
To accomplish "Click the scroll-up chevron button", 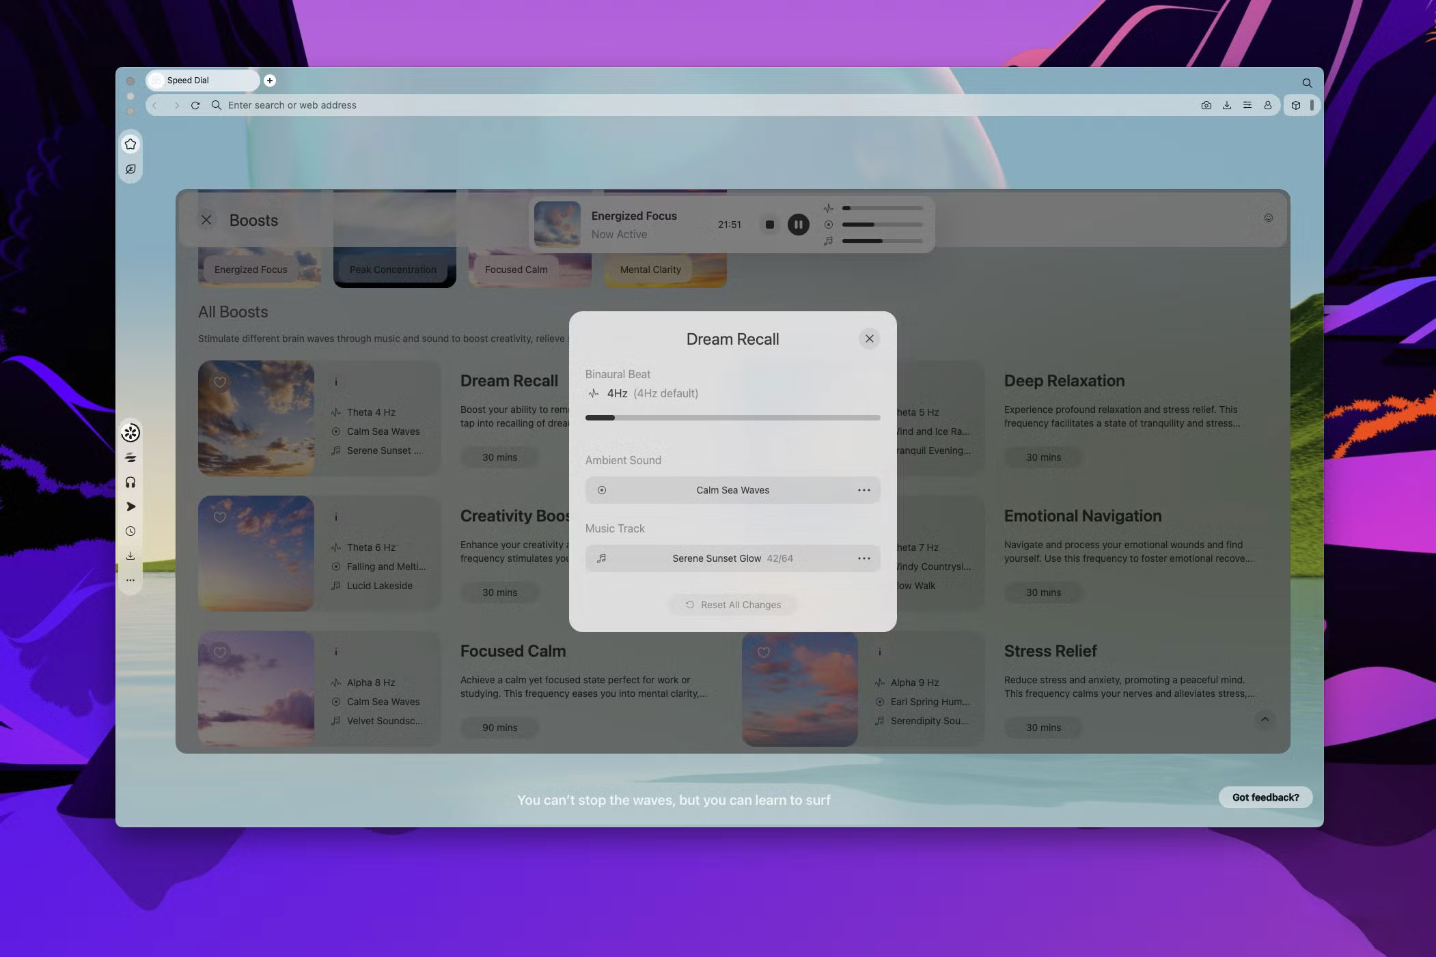I will click(x=1265, y=719).
